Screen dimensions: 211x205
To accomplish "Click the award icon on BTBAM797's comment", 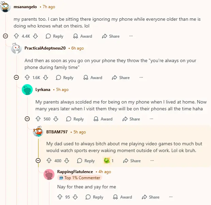I will 107,161.
